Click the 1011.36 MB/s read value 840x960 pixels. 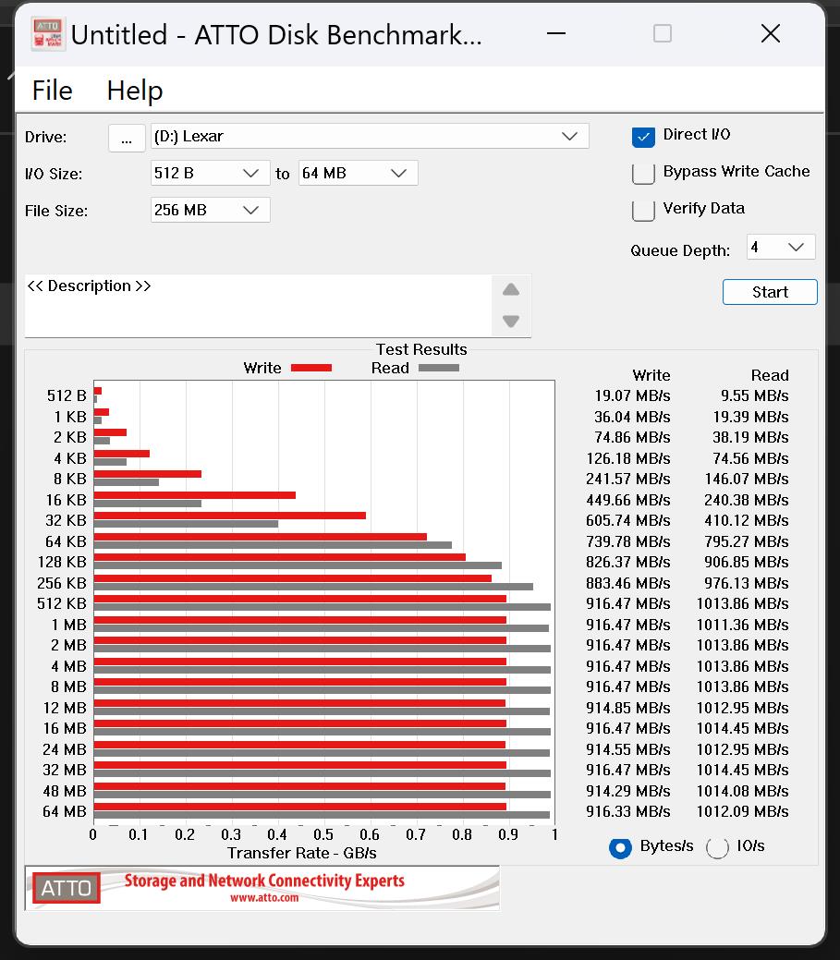pos(743,626)
